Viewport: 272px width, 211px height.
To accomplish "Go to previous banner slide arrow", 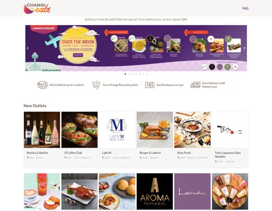I will (28, 48).
